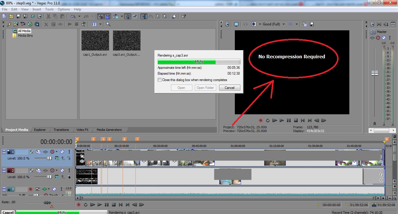Play the timeline from the bottom transport
This screenshot has height=214, width=398.
click(100, 205)
